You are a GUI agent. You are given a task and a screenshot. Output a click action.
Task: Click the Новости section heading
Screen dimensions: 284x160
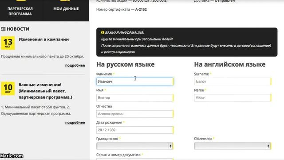(x=18, y=29)
